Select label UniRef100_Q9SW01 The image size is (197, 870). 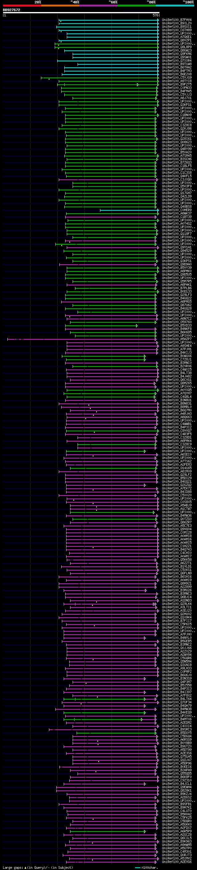point(177,57)
